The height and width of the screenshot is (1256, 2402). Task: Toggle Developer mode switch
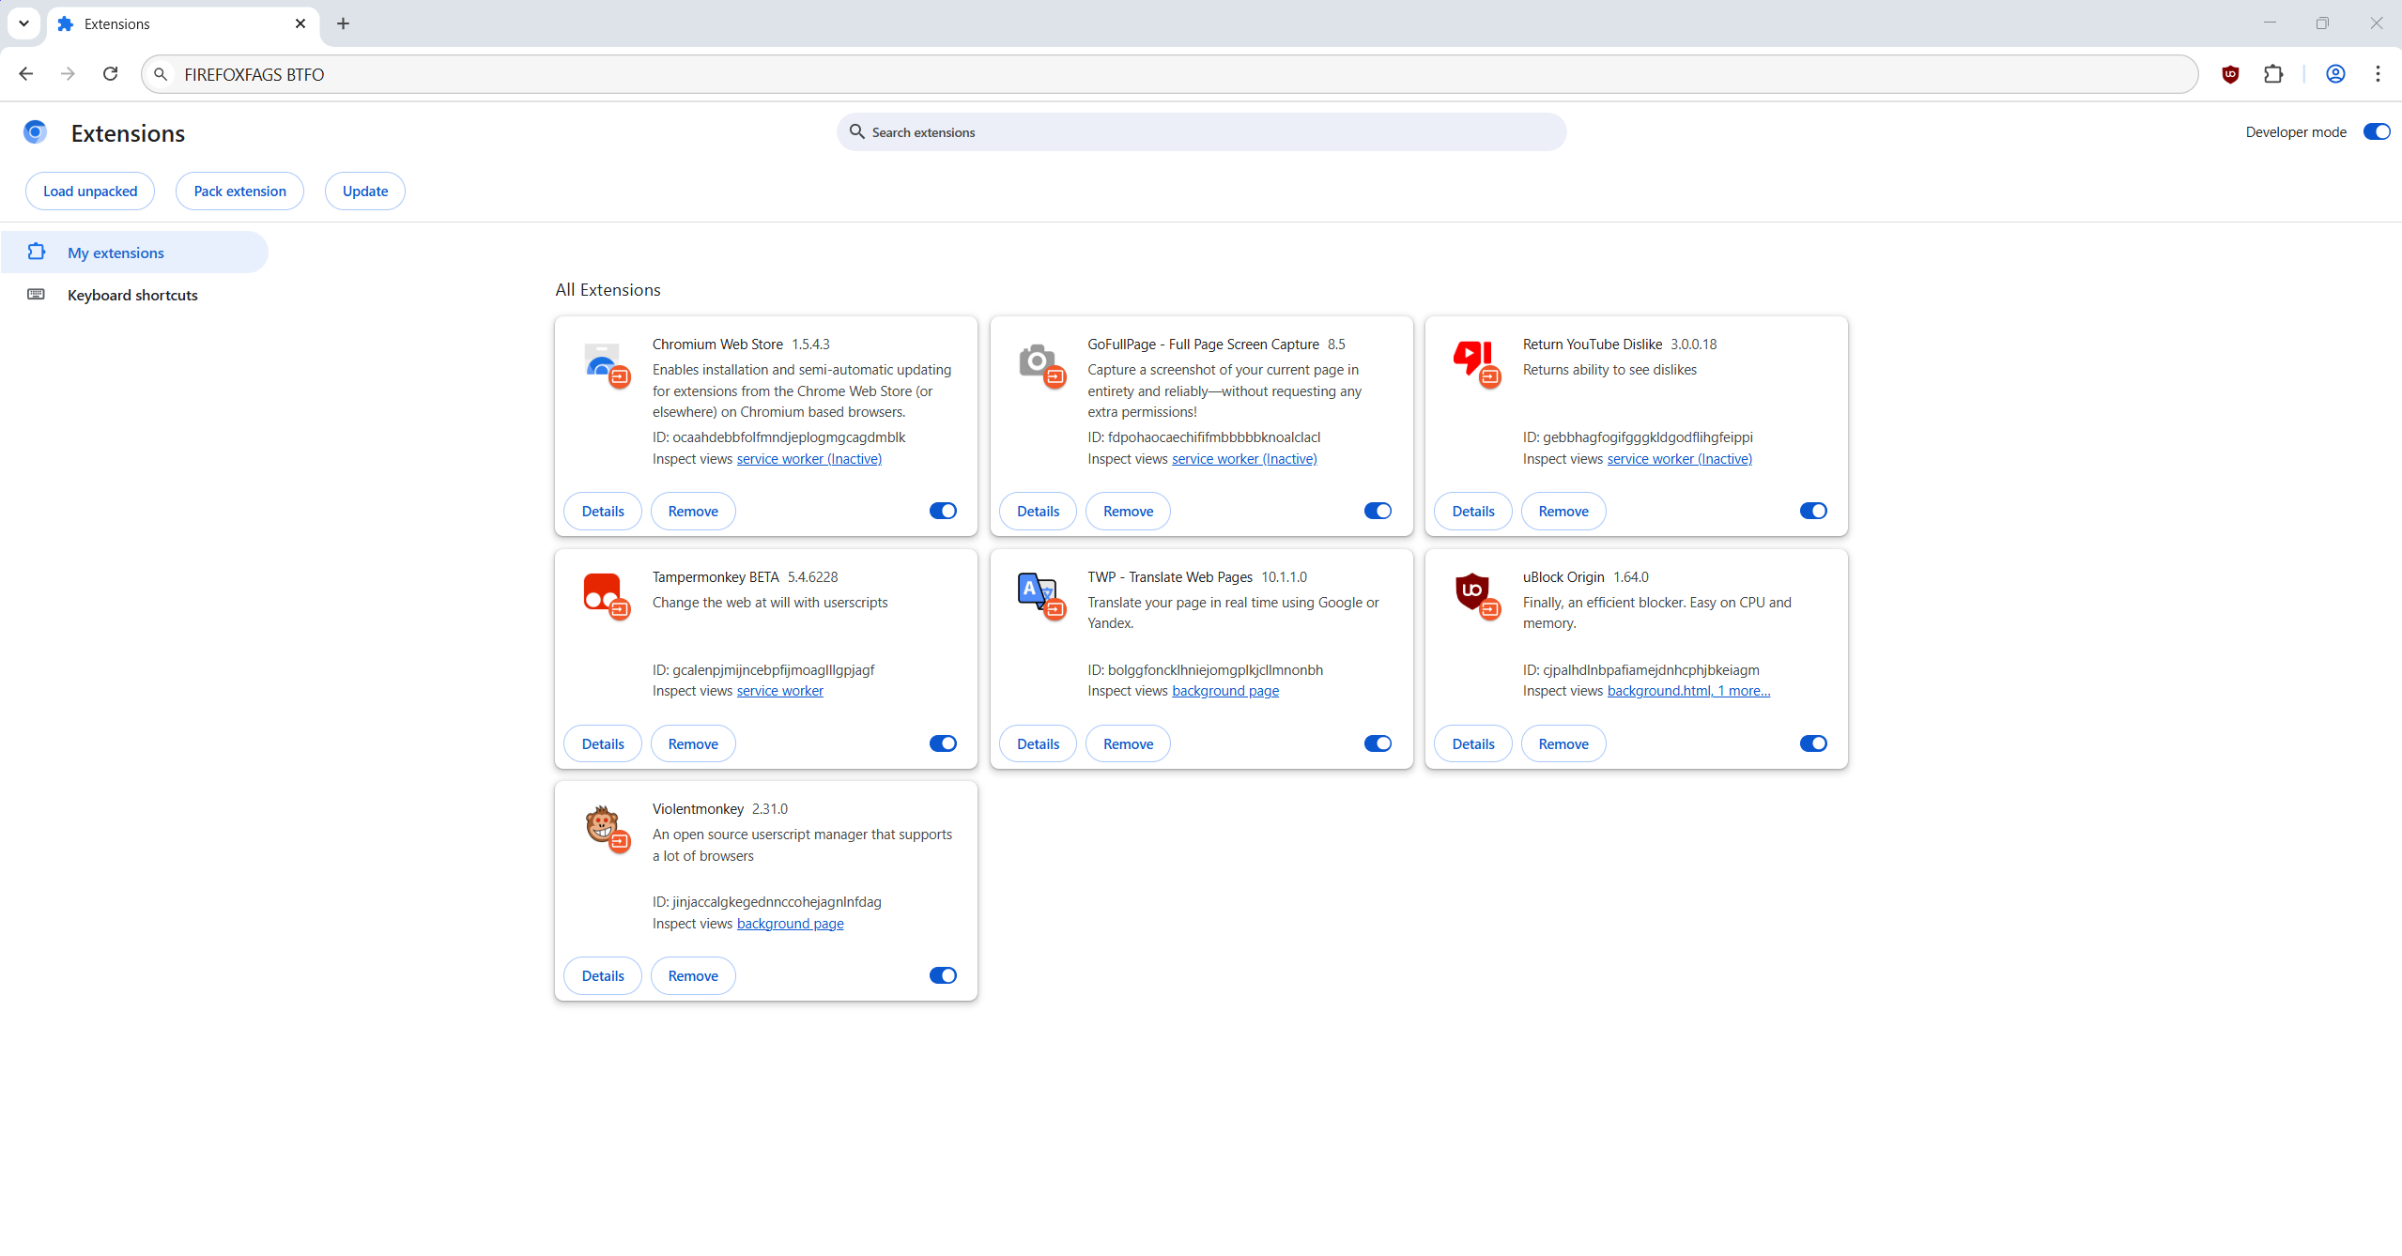(x=2376, y=132)
